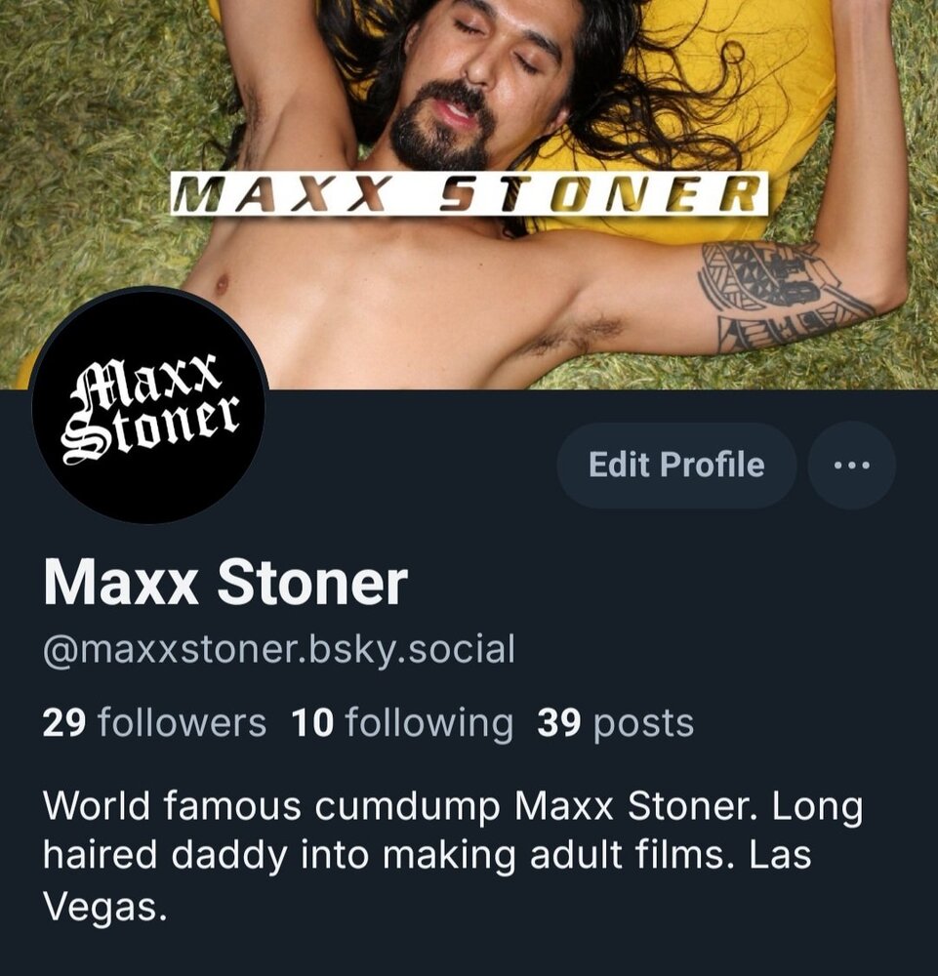Viewport: 938px width, 976px height.
Task: Click the number 29 in follower count
Action: (64, 722)
